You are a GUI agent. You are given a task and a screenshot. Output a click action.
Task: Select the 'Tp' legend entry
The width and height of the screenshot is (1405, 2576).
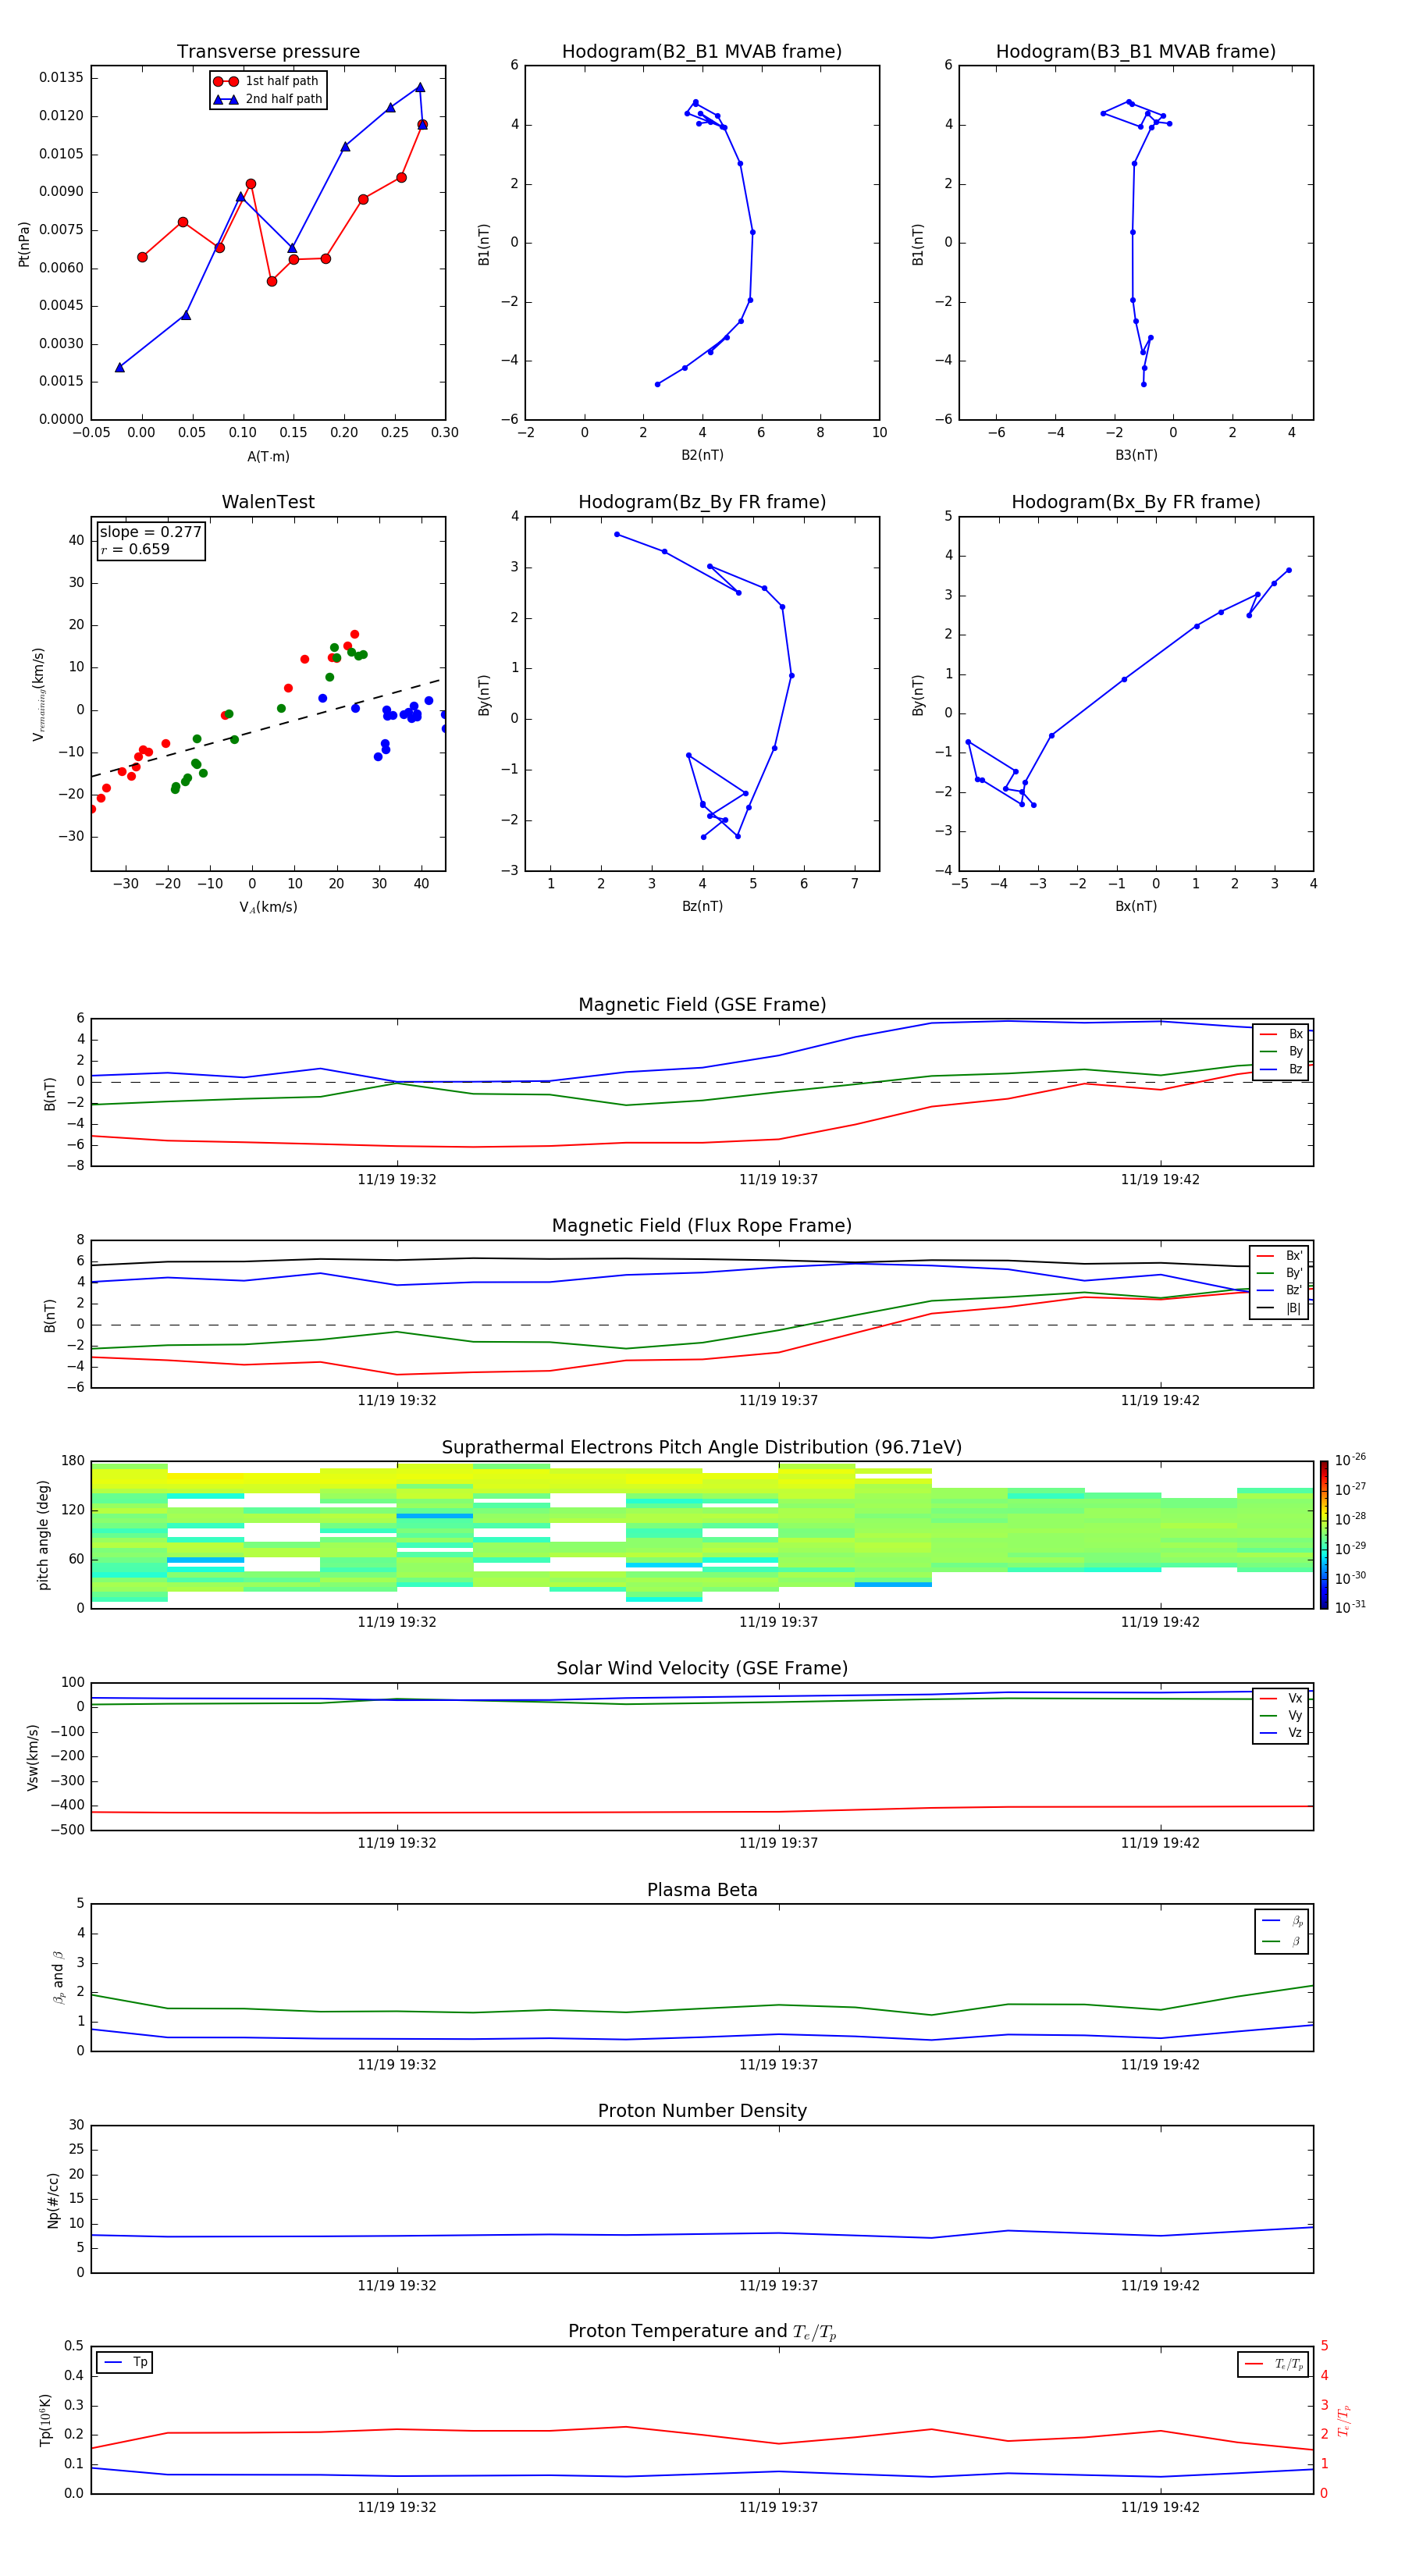[x=125, y=2362]
